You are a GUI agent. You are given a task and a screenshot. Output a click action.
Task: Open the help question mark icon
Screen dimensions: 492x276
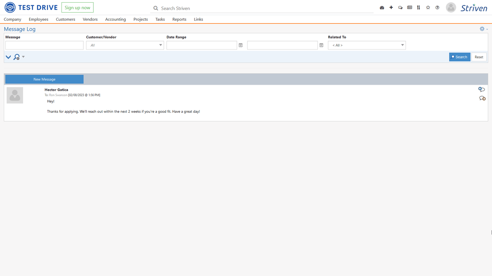437,8
